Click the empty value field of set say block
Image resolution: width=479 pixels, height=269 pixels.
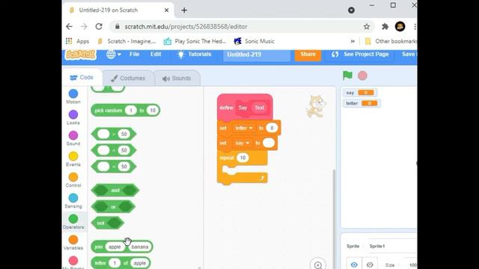[x=269, y=143]
